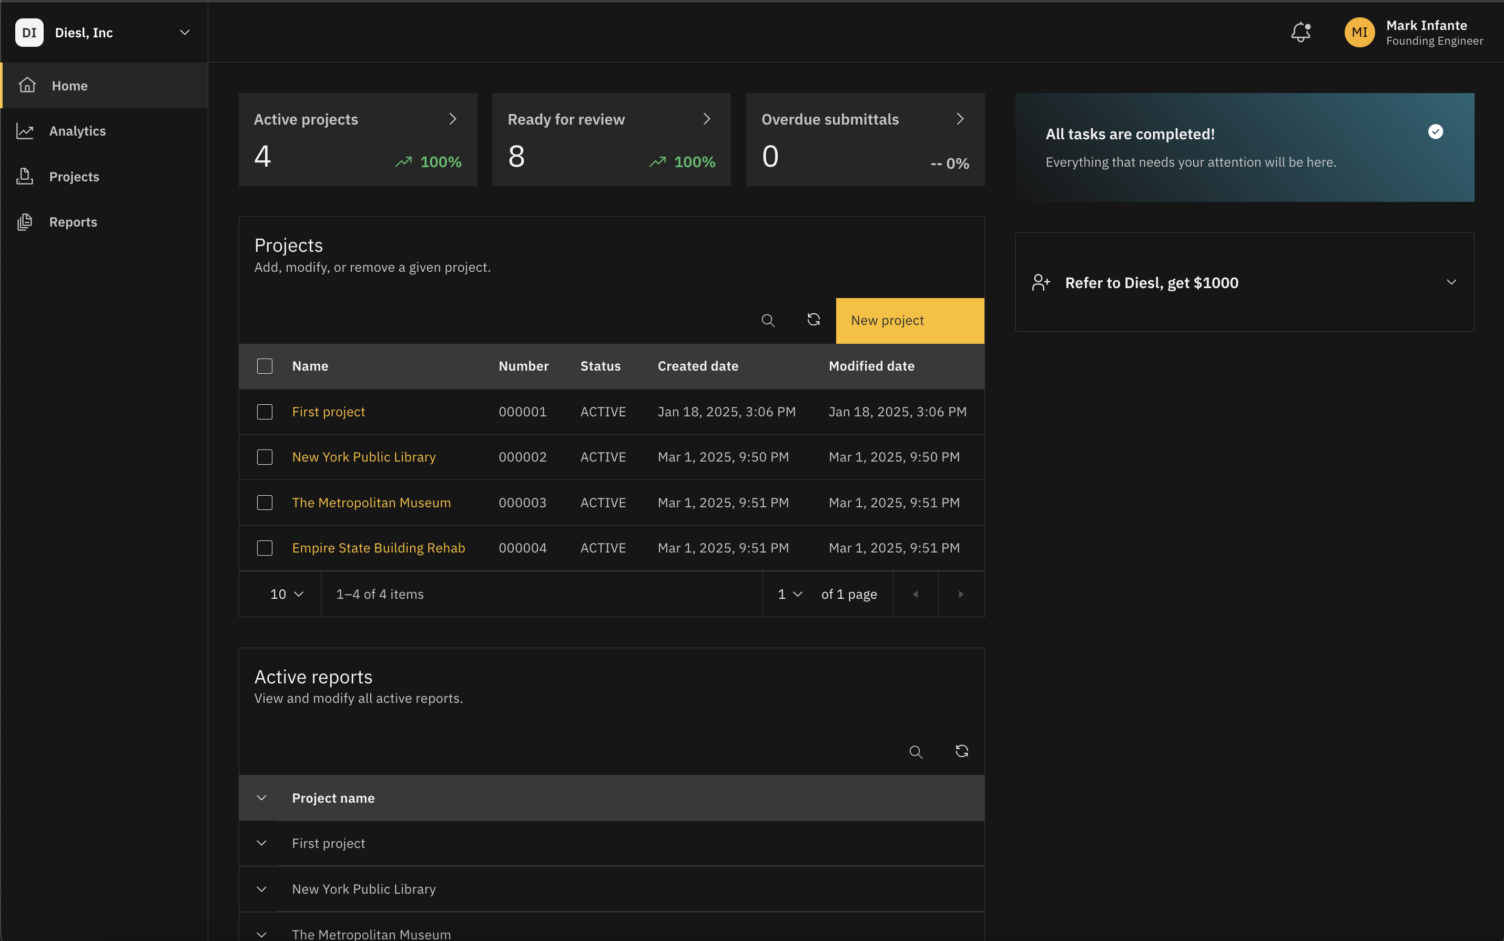
Task: Click the Reports documents icon in sidebar
Action: coord(25,222)
